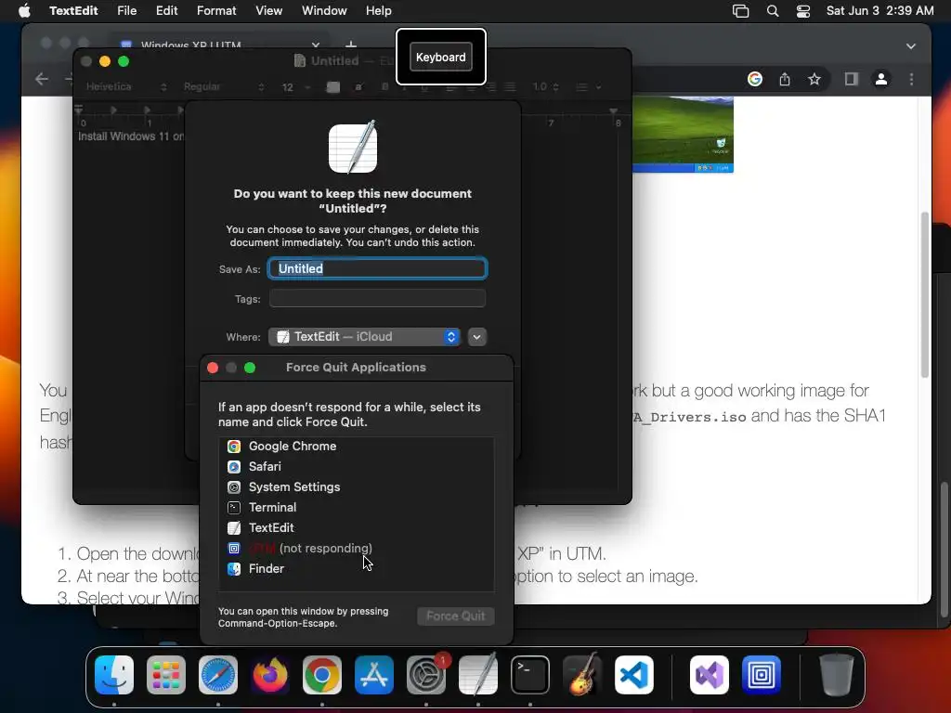Viewport: 951px width, 713px height.
Task: Open Chrome three-dot menu
Action: 911,79
